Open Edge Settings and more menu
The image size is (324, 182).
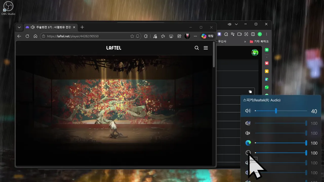pos(195,36)
